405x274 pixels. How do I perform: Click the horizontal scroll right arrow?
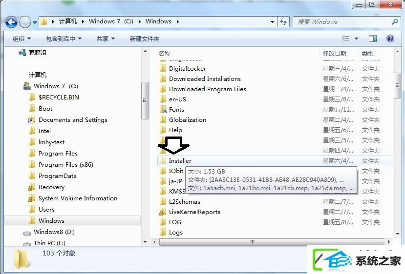tap(389, 242)
